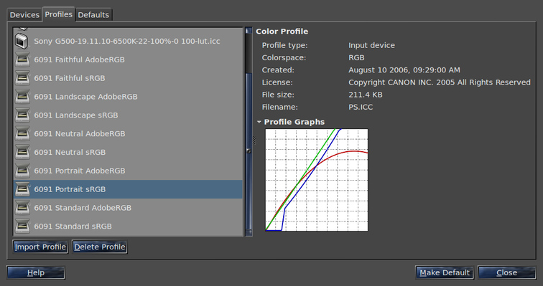Click scanner icon beside 6091 Faithful sRGB

(22, 78)
